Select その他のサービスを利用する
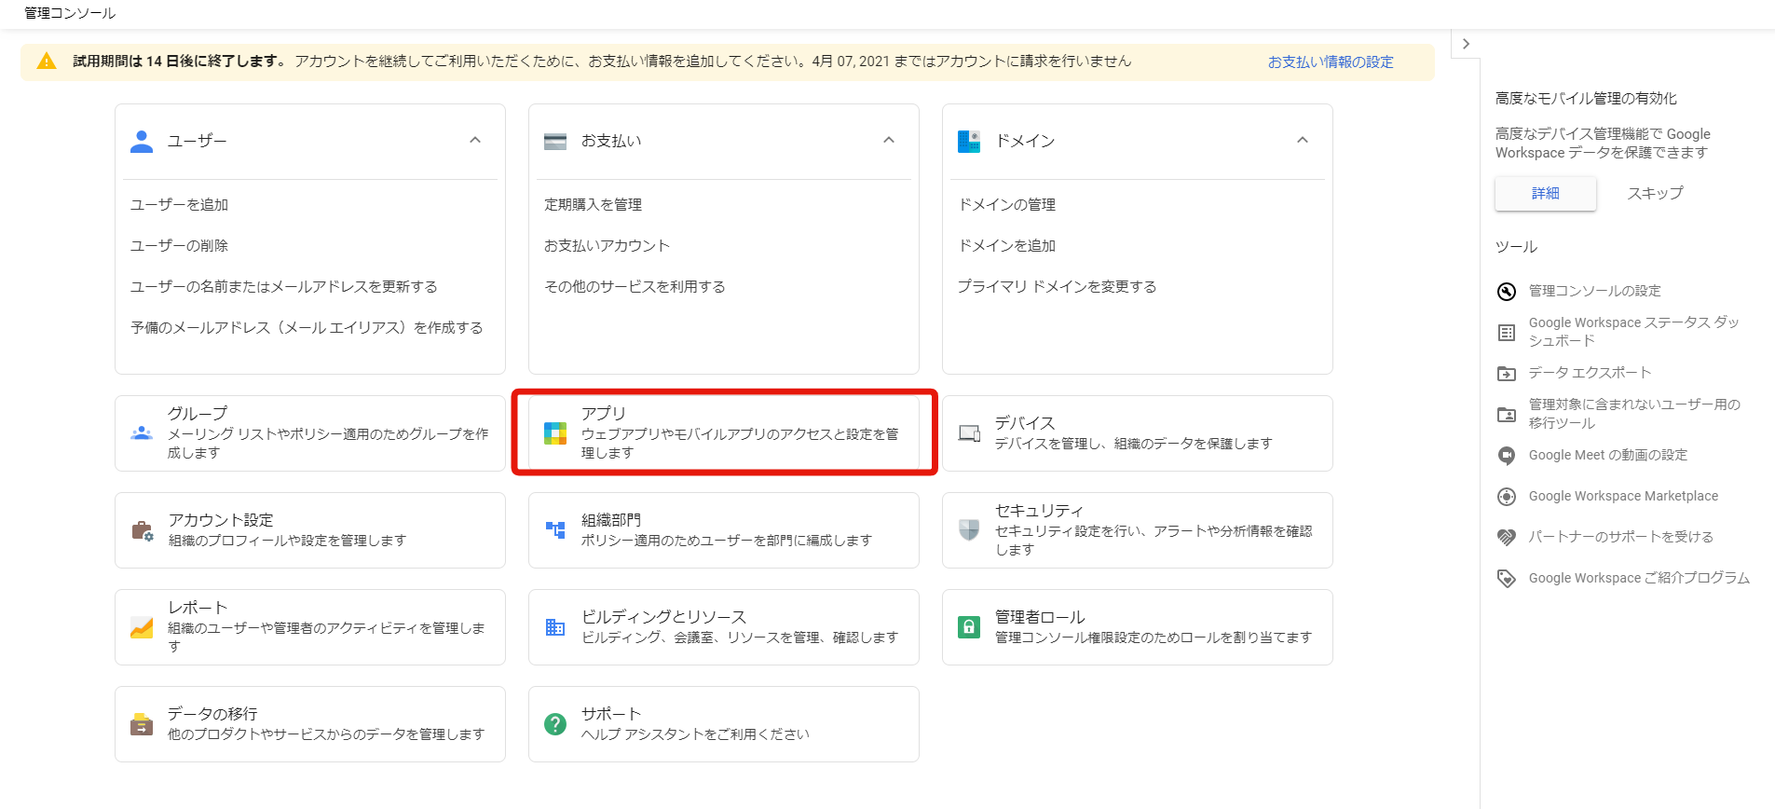The height and width of the screenshot is (809, 1775). 635,287
